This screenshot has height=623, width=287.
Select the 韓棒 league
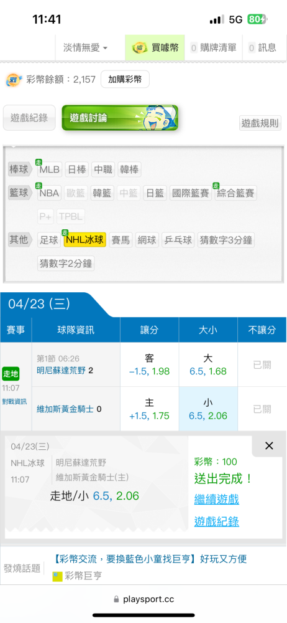coord(130,169)
